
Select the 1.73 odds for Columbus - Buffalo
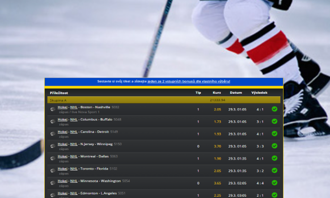click(x=217, y=122)
